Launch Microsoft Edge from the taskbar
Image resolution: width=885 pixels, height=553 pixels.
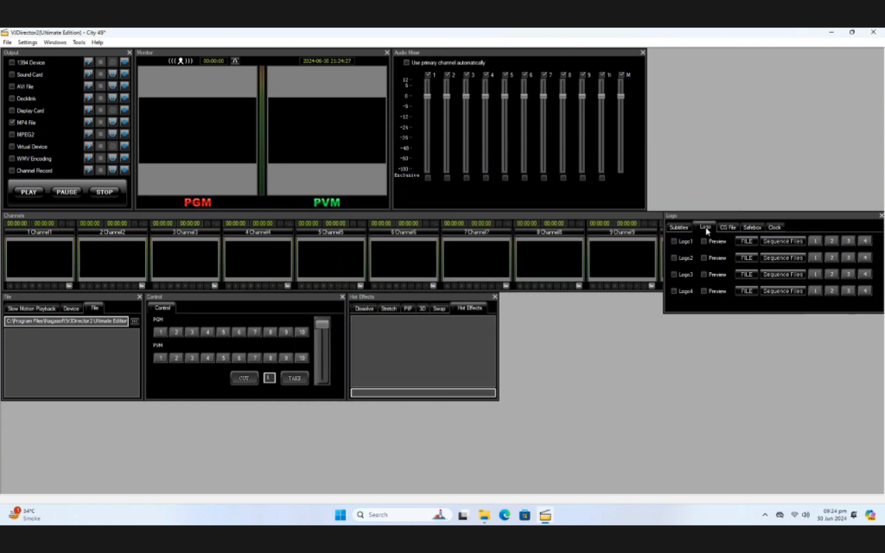[x=505, y=515]
